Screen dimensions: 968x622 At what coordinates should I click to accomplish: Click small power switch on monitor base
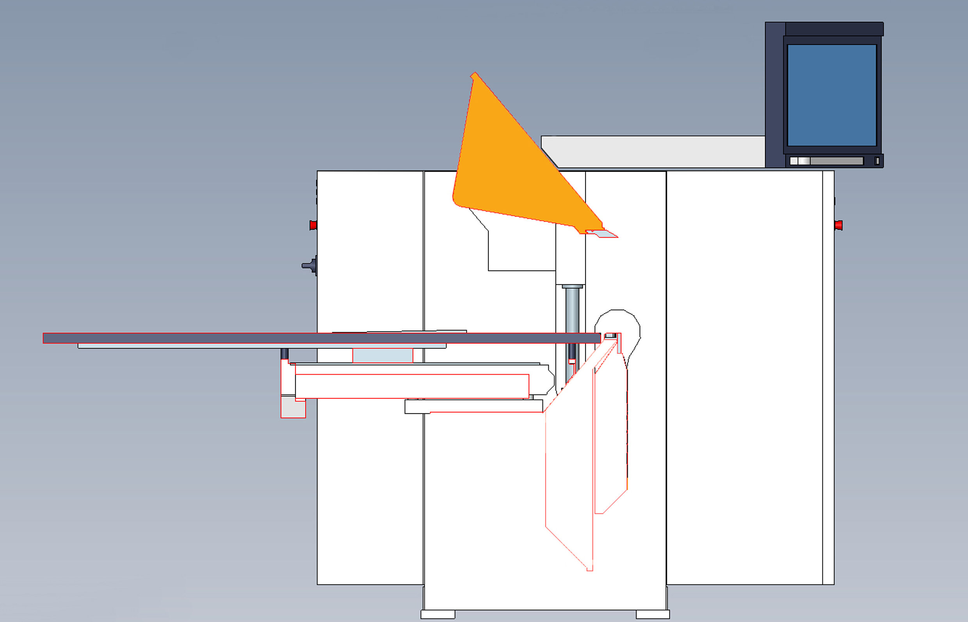pos(877,161)
